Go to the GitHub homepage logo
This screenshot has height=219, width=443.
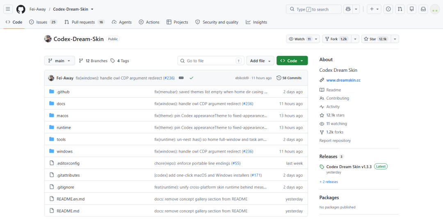(x=21, y=9)
